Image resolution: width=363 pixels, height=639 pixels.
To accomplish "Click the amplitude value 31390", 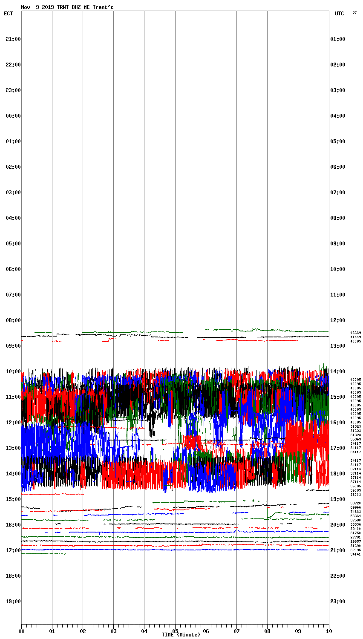I will 356,546.
